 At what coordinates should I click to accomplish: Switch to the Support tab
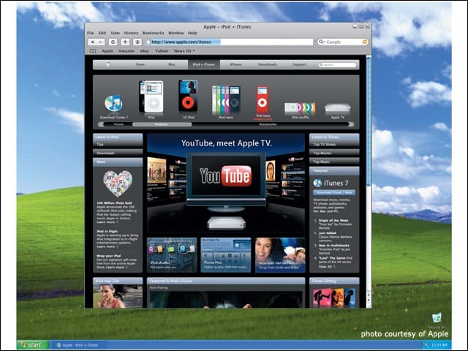tap(299, 64)
